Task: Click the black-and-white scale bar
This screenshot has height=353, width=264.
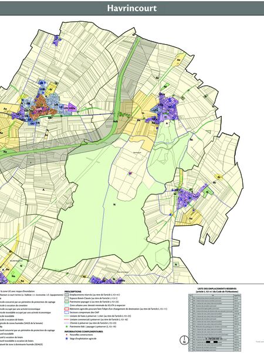Action: (212, 342)
